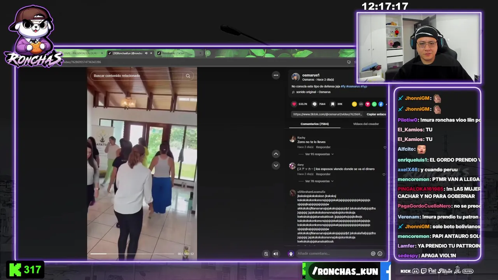Reply to dany's comment via Responder
498x280 pixels.
[323, 174]
